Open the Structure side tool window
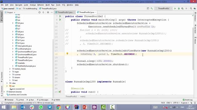197x110 pixels. 2,91
